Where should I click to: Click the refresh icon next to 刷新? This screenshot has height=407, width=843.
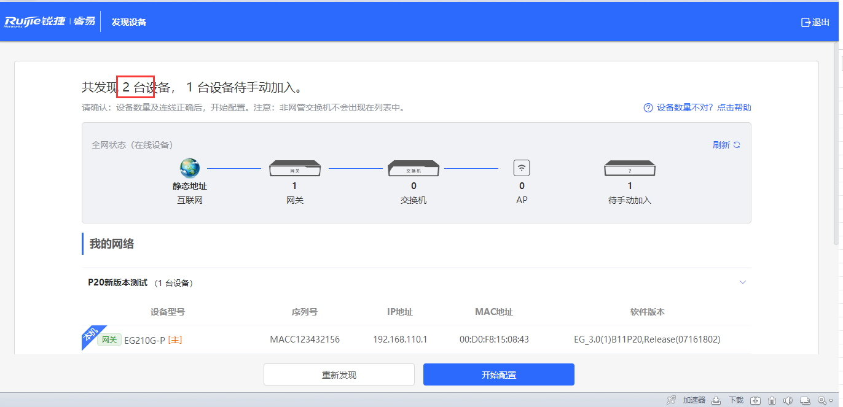click(x=737, y=144)
